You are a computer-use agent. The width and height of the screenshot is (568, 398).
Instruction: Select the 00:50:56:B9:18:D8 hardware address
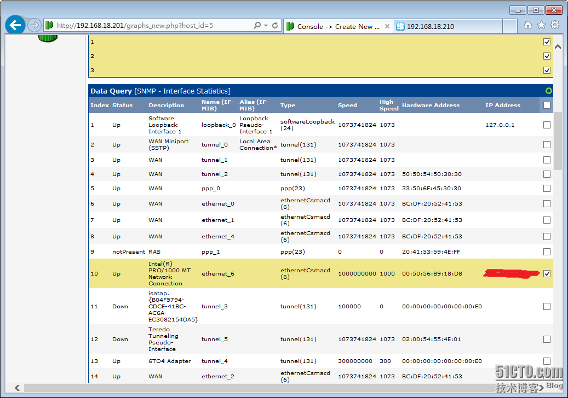(432, 274)
